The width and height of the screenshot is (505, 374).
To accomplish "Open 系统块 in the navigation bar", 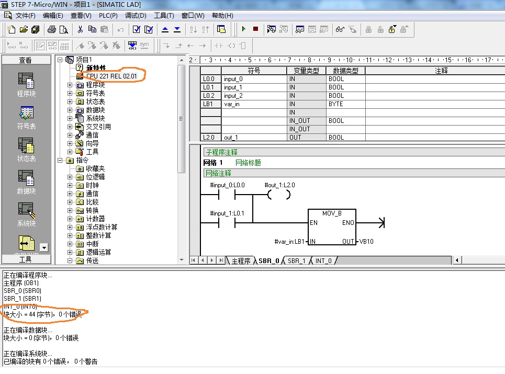I will (x=26, y=214).
